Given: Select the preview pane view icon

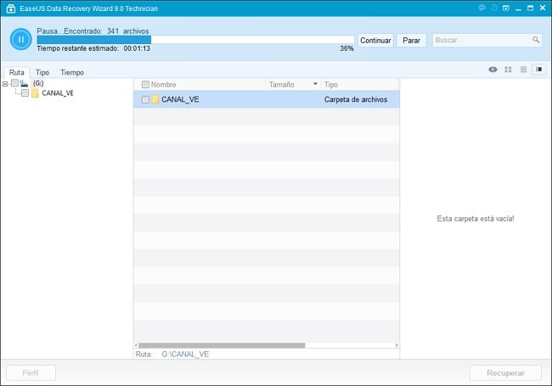Looking at the screenshot, I should [x=539, y=70].
